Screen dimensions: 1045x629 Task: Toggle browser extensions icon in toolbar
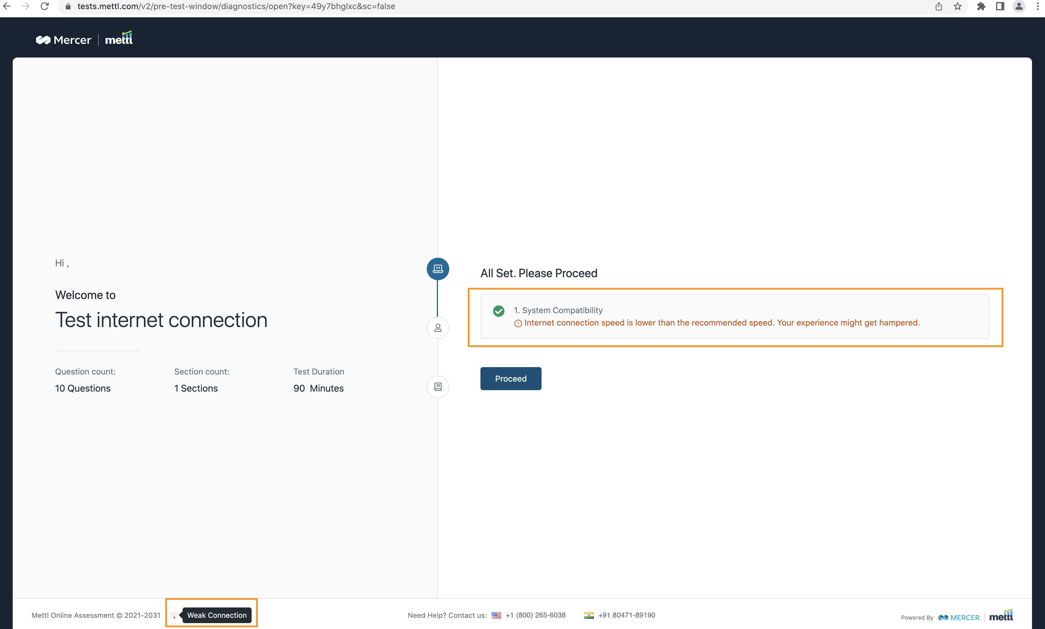tap(980, 6)
